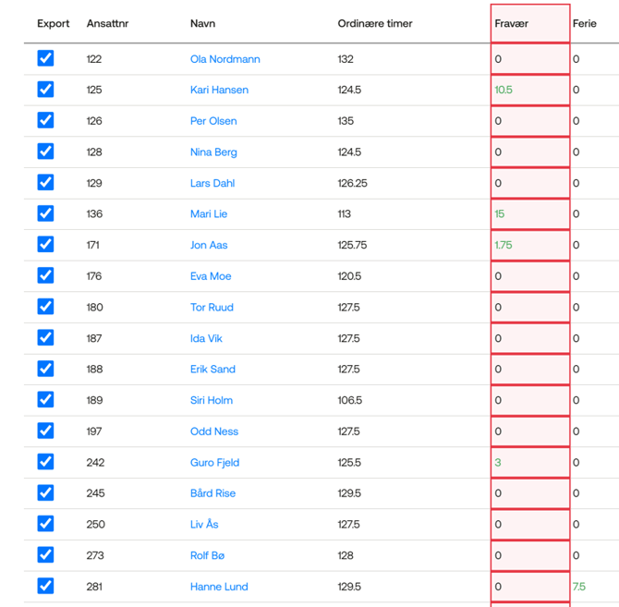Screen dimensions: 619x607
Task: Open Liv Ås employee page
Action: pos(203,524)
